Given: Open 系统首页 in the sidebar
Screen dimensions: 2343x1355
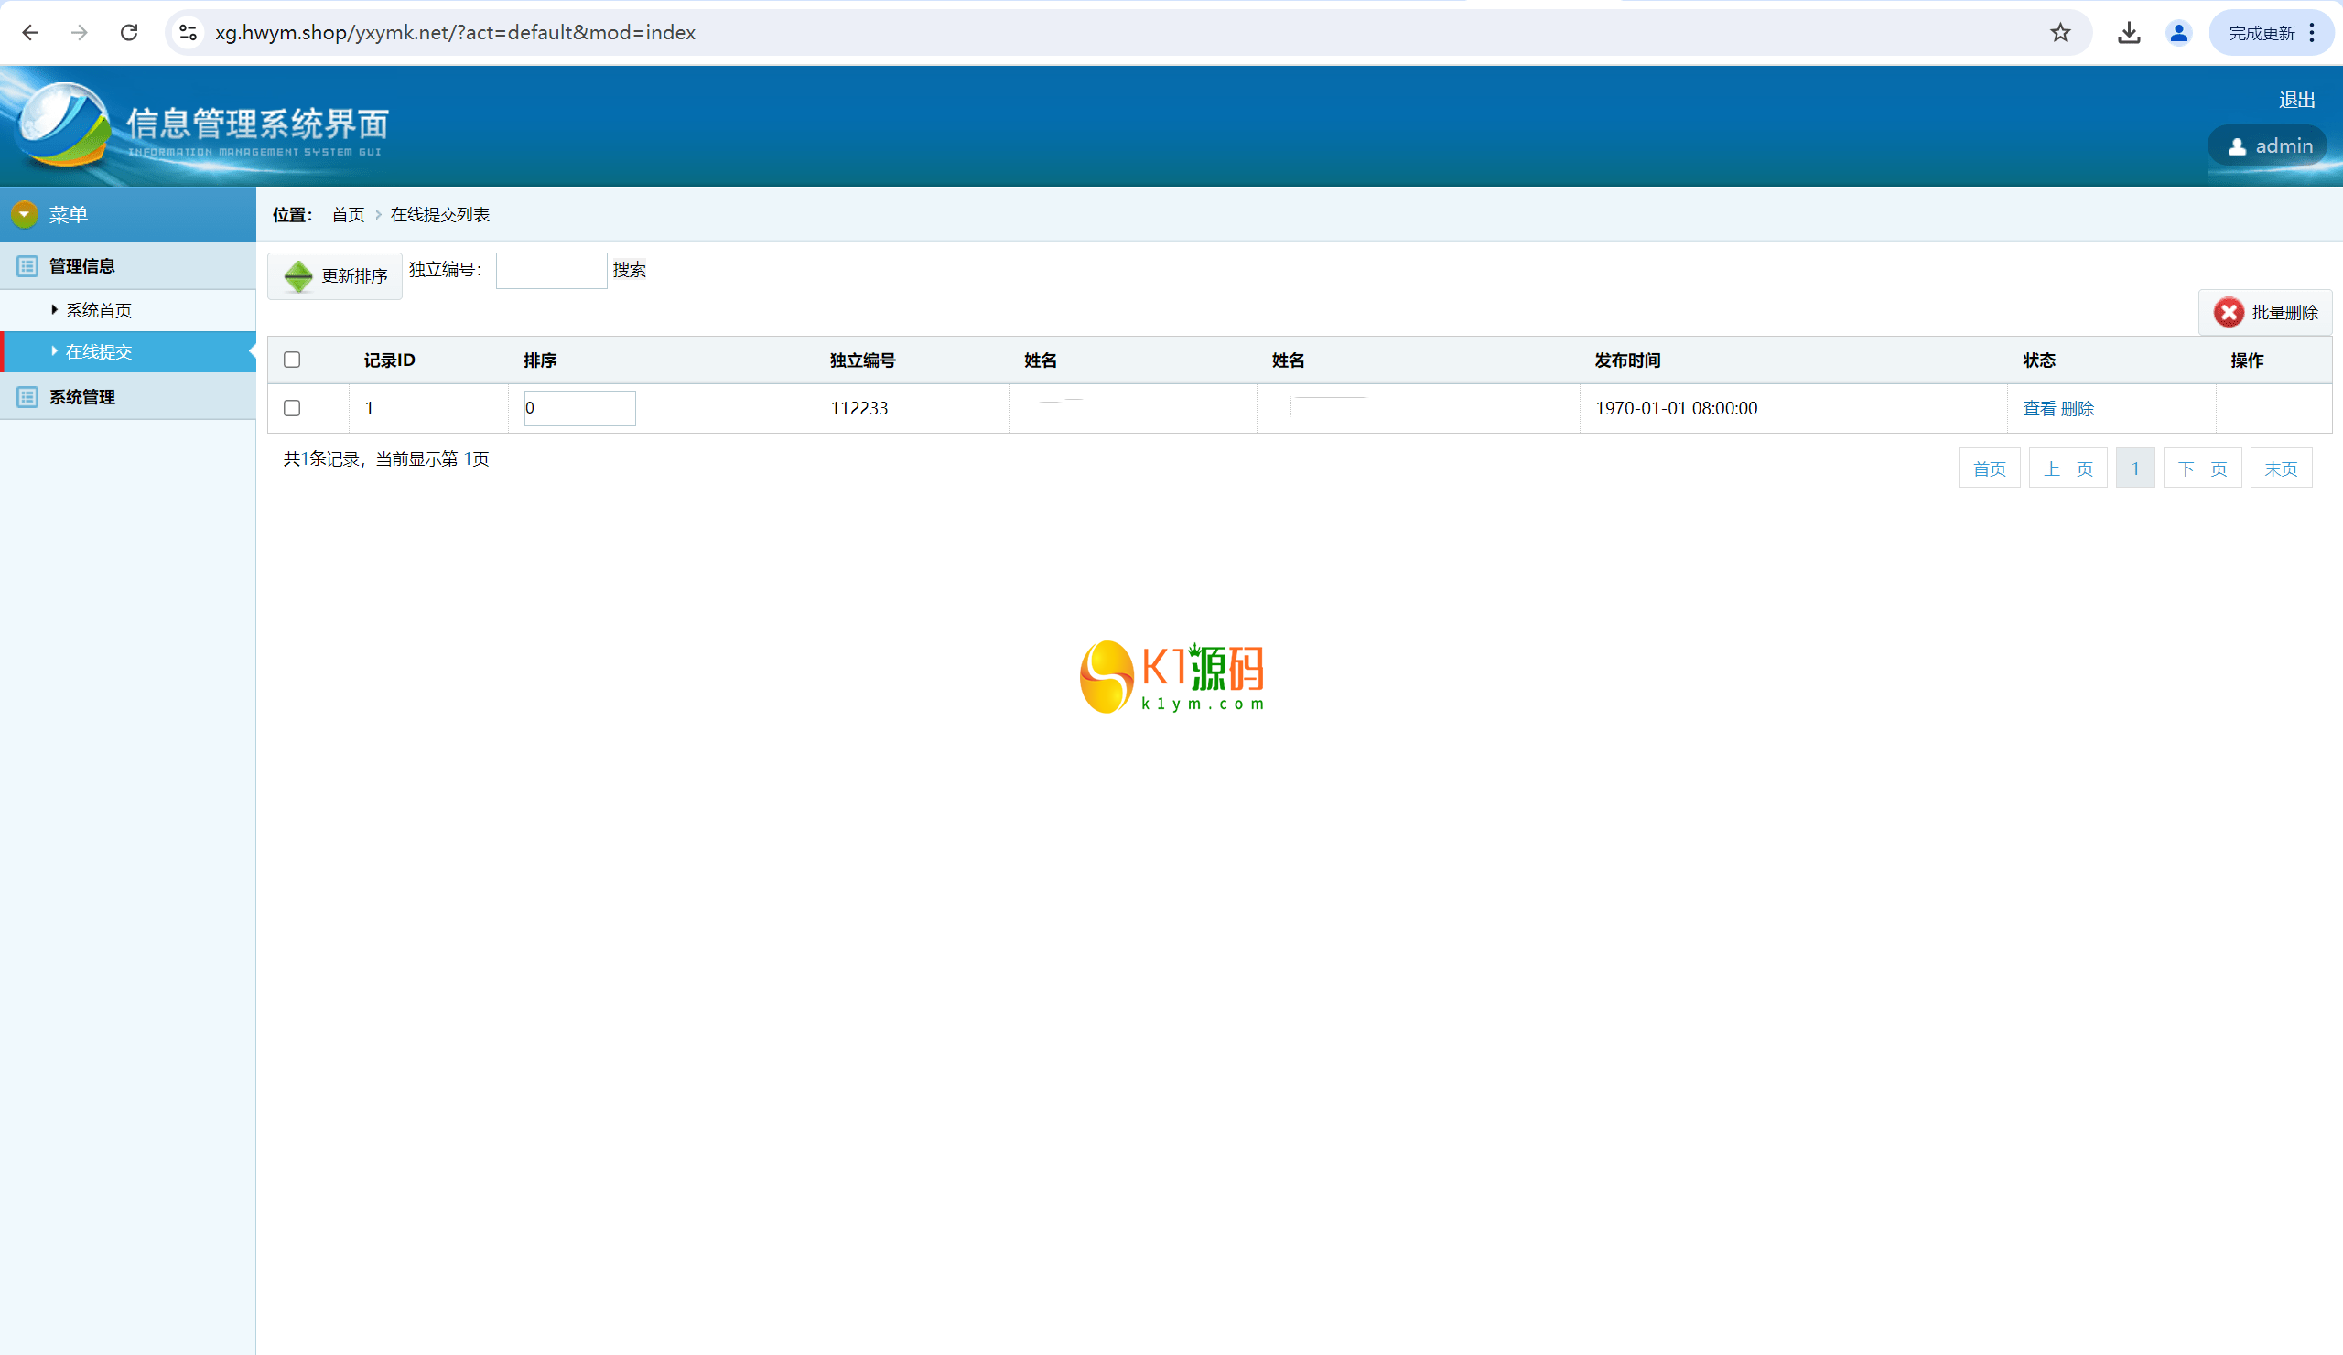Looking at the screenshot, I should tap(99, 310).
